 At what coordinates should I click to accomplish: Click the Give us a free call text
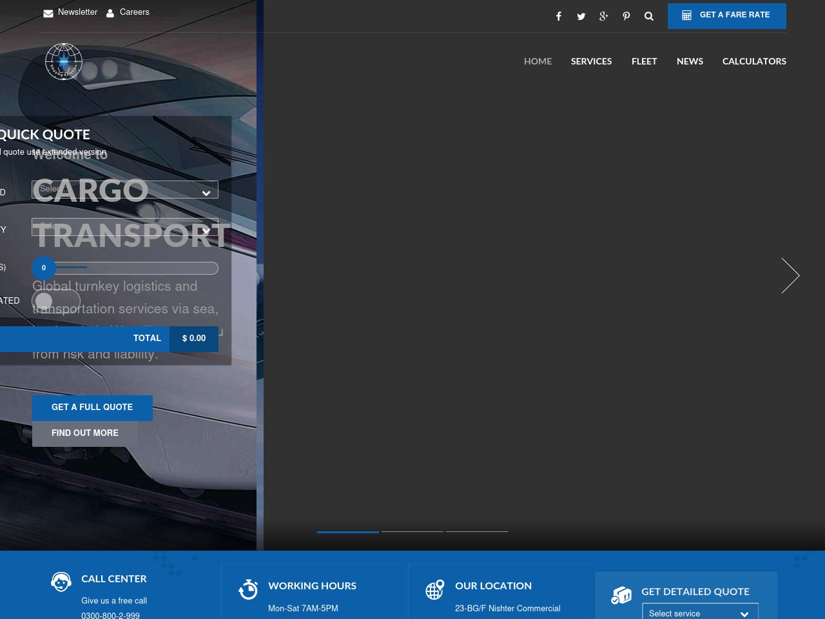click(114, 601)
